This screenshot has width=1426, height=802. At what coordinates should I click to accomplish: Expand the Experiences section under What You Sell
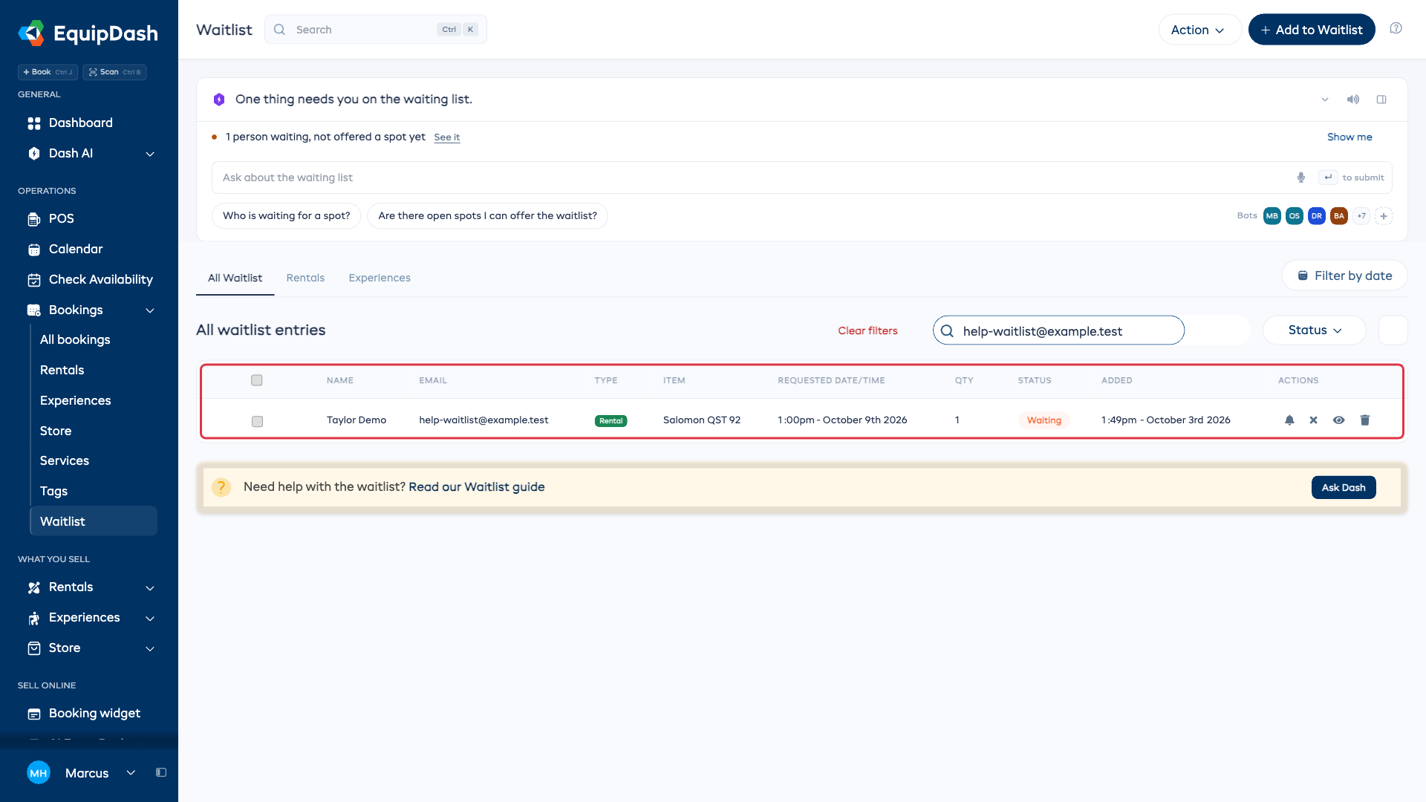click(150, 619)
